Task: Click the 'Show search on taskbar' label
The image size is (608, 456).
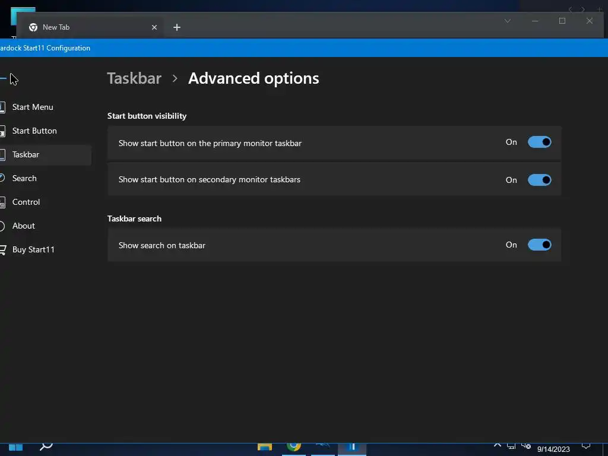Action: (x=161, y=245)
